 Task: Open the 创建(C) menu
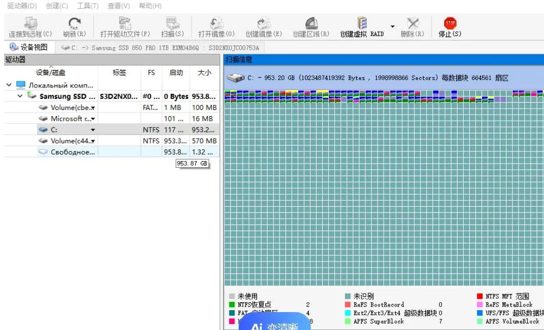coord(57,6)
